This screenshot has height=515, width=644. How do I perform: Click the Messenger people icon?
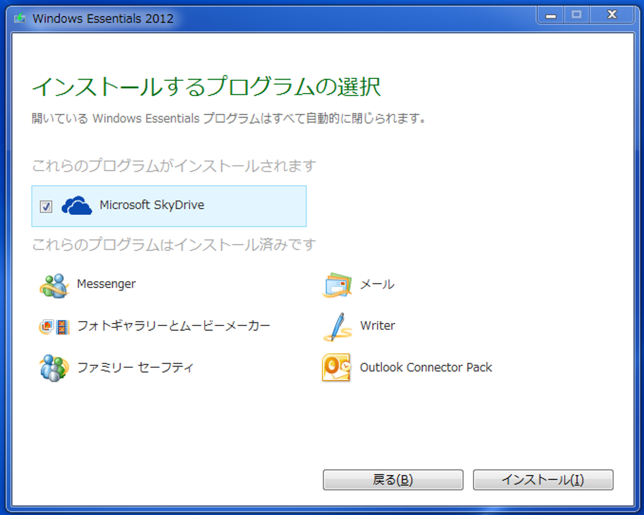(54, 286)
